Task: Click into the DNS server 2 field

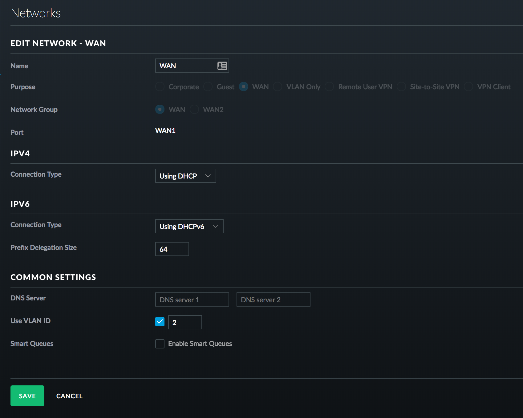Action: [x=273, y=299]
